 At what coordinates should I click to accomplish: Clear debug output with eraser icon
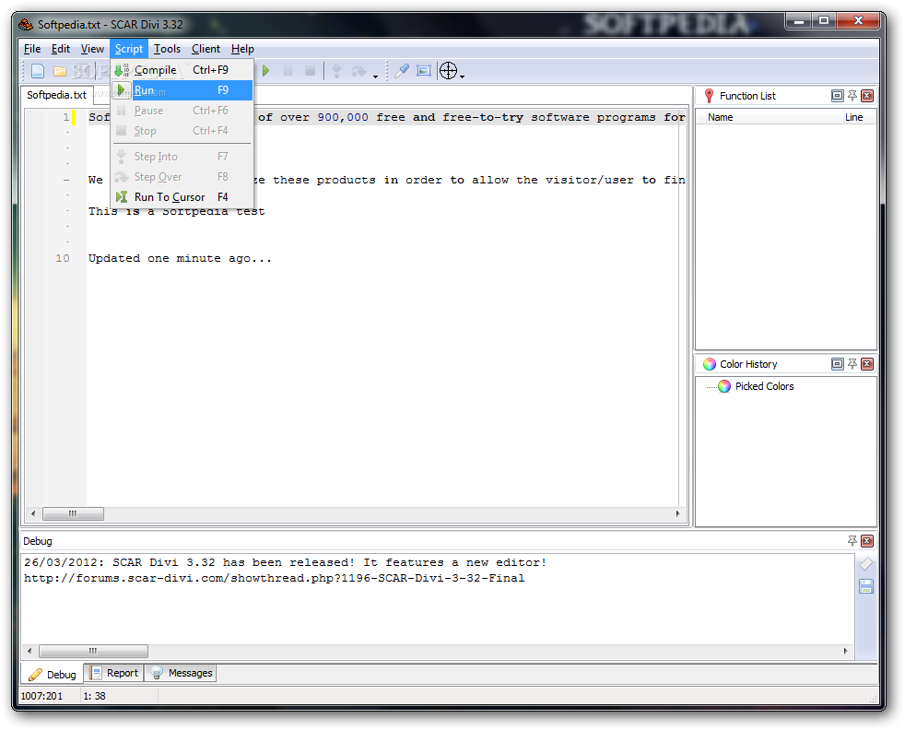(x=865, y=564)
